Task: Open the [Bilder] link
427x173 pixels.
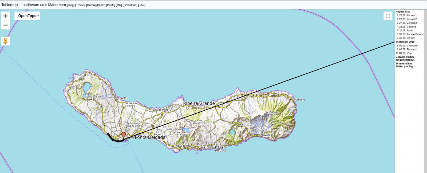Action: (x=101, y=5)
